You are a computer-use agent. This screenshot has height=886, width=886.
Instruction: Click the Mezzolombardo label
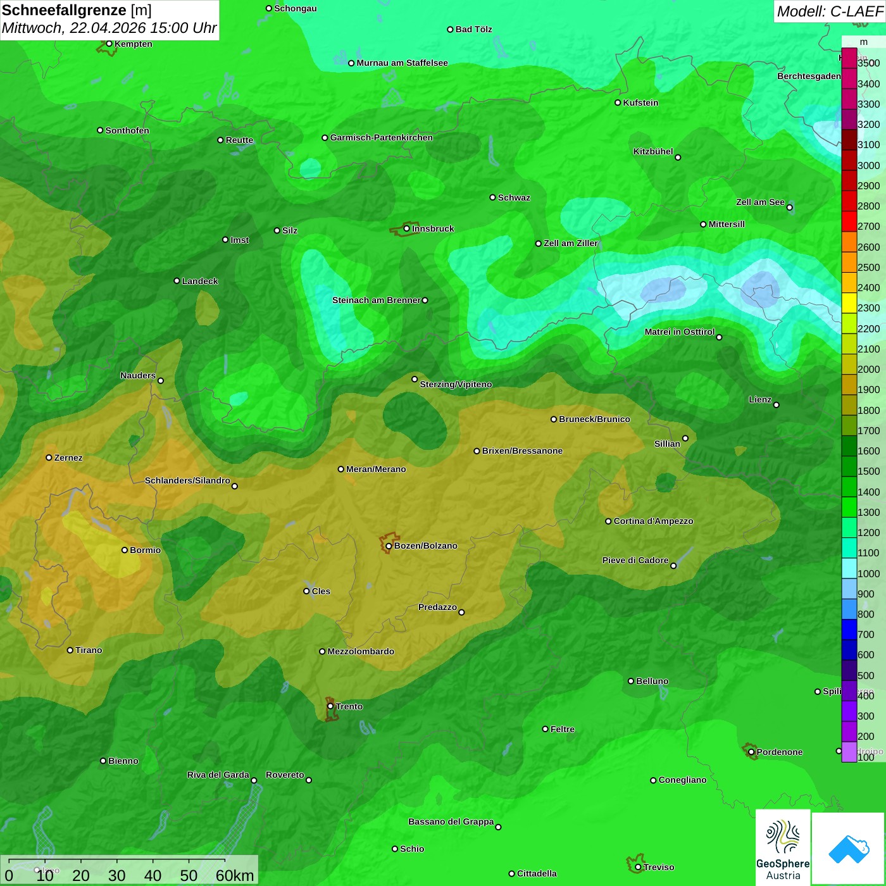[361, 651]
